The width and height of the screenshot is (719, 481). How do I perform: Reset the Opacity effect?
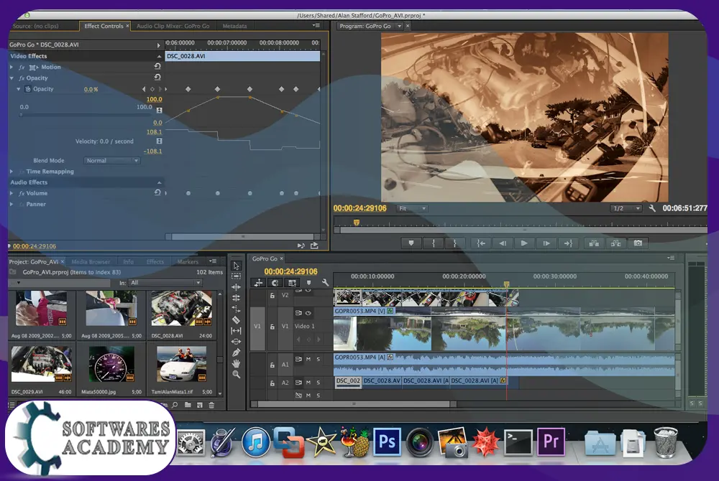click(157, 78)
